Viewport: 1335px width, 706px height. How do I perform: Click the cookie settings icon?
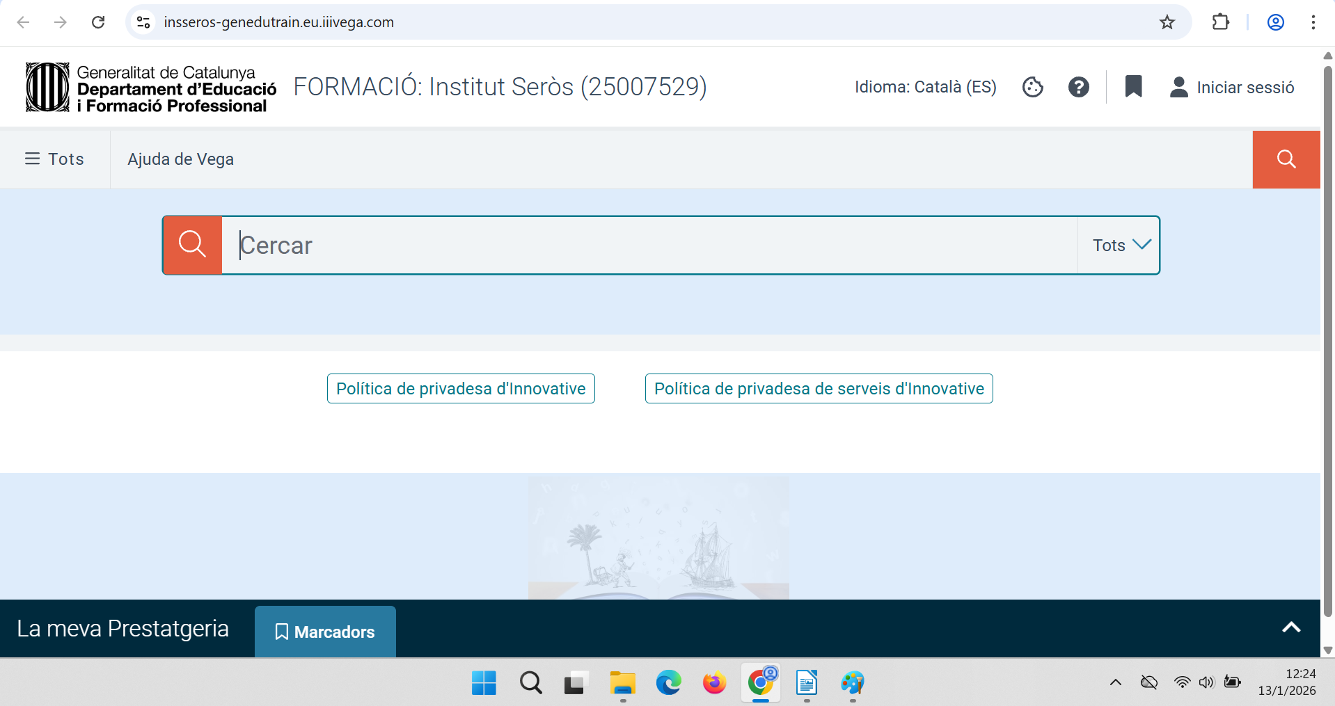pos(1032,87)
